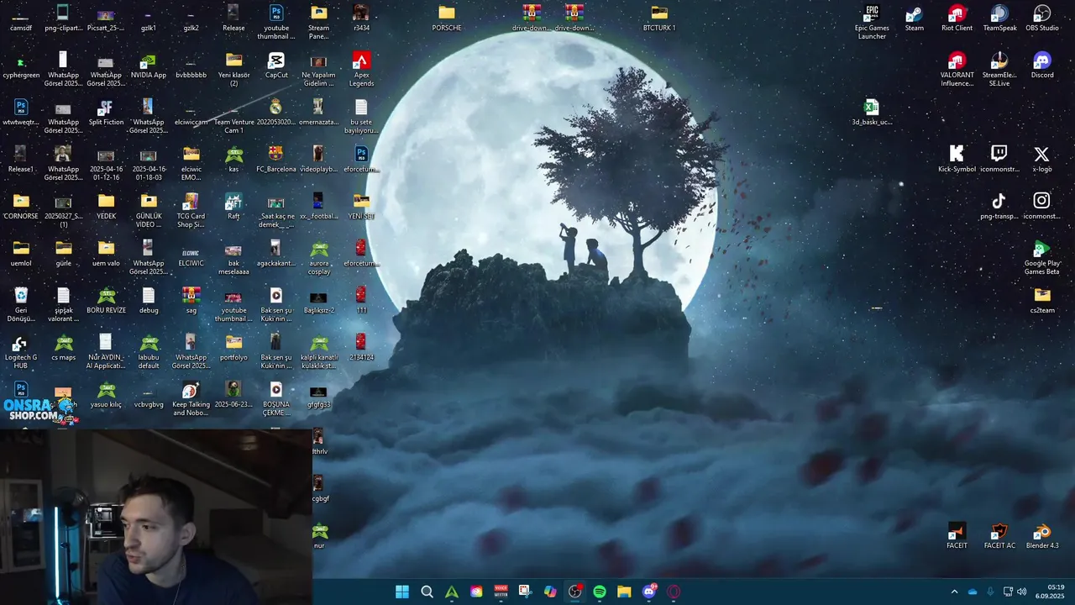Select the Split Fiction desktop icon
This screenshot has width=1075, height=605.
click(106, 113)
